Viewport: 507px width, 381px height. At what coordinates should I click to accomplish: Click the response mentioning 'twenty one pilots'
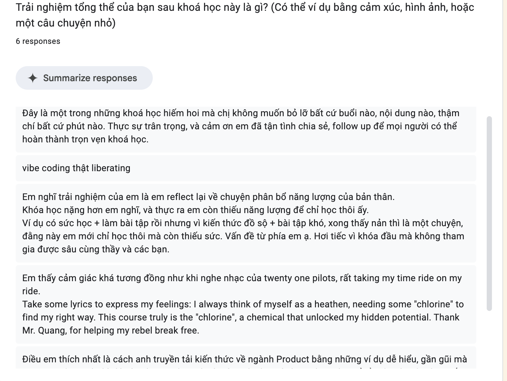coord(246,304)
